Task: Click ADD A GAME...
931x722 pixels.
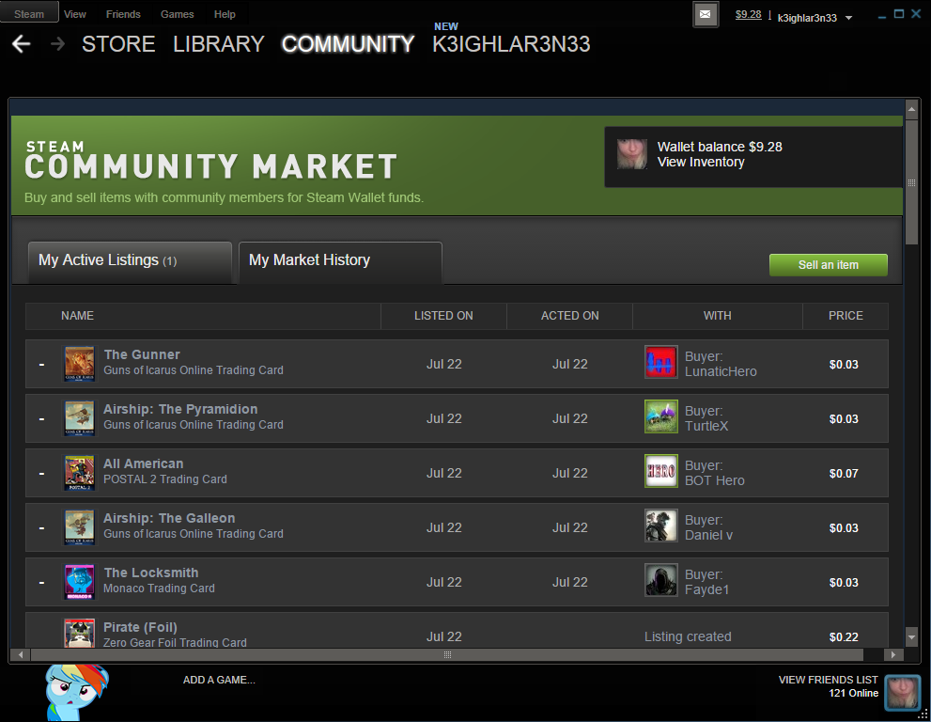Action: [219, 680]
